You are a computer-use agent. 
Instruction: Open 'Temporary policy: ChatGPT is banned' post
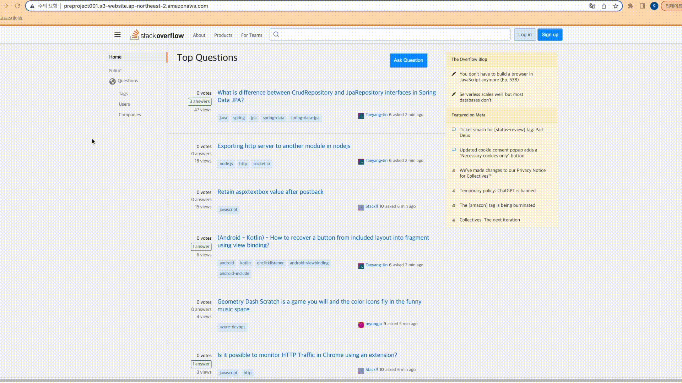497,191
